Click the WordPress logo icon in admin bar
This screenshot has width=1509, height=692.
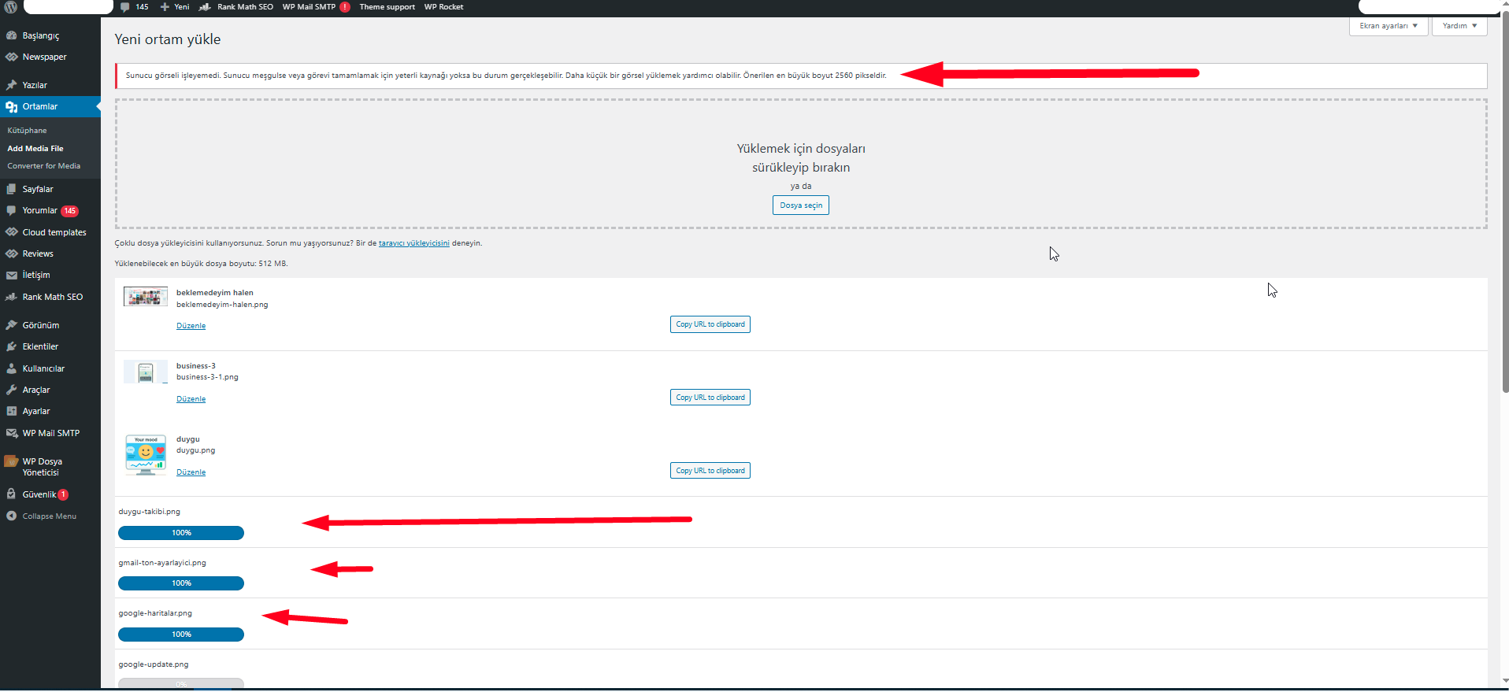11,7
